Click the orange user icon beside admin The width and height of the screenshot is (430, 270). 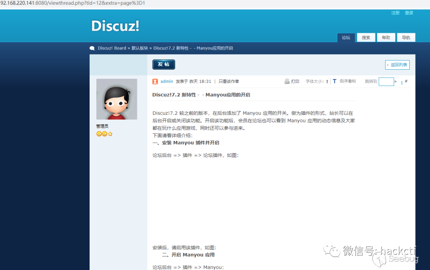155,82
